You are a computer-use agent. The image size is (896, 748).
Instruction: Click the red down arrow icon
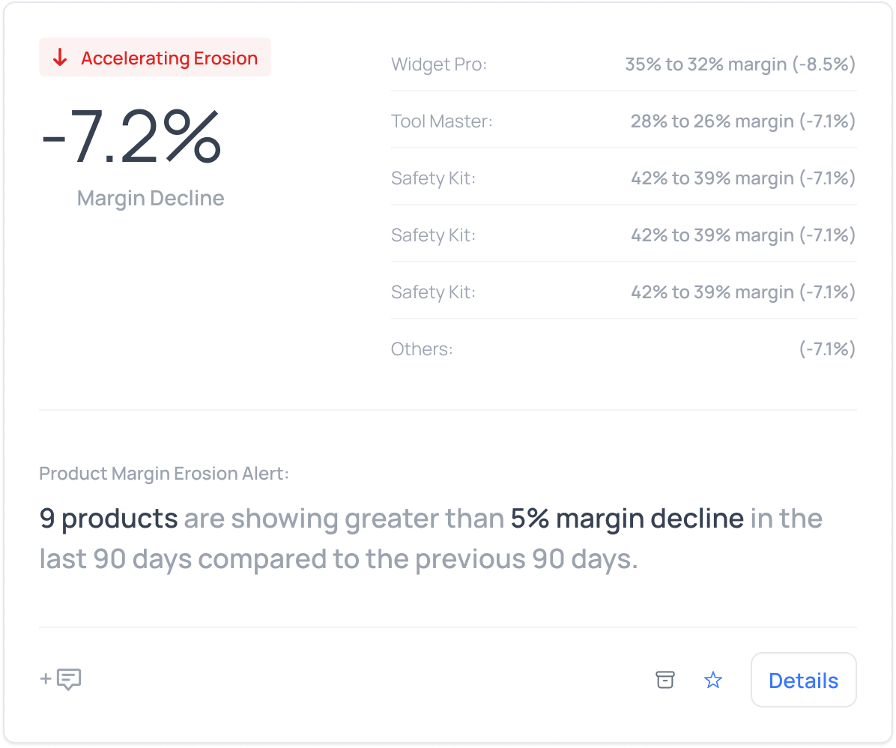click(x=61, y=58)
